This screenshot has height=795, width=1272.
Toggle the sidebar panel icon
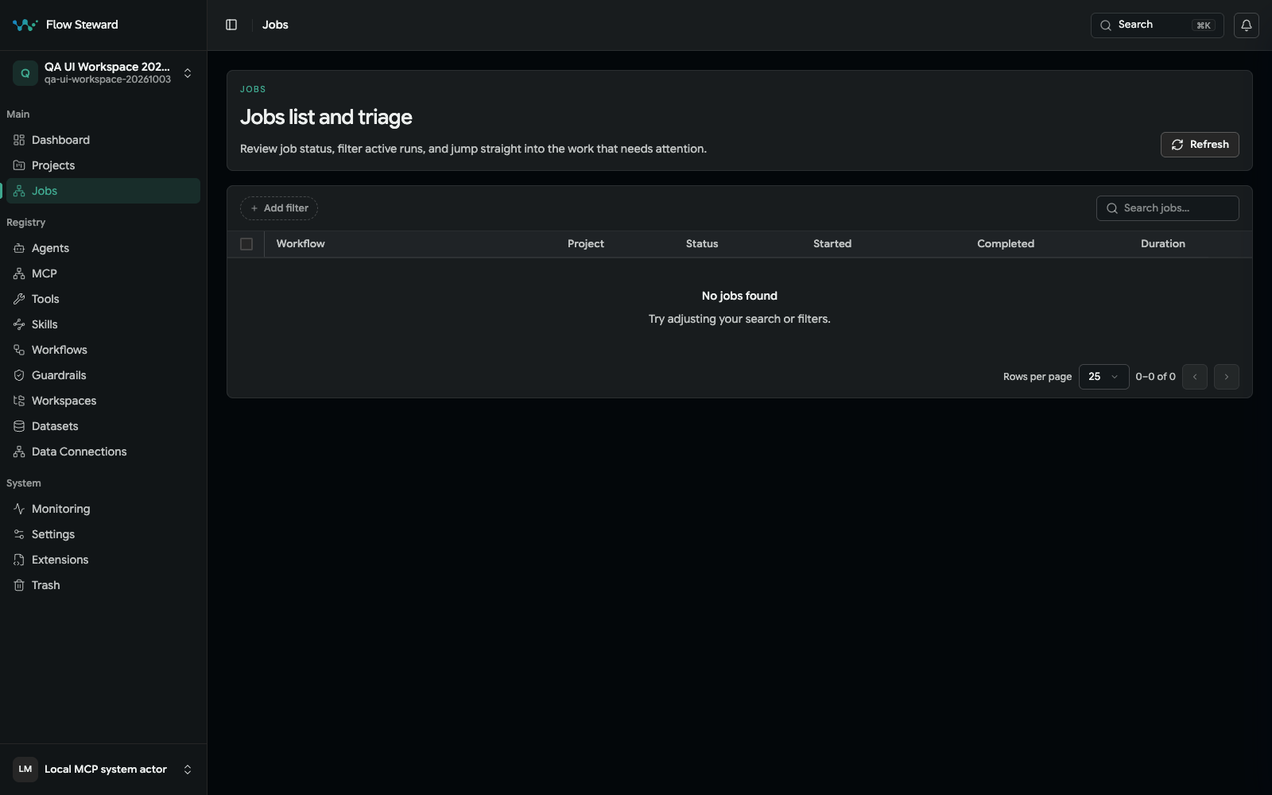coord(231,25)
